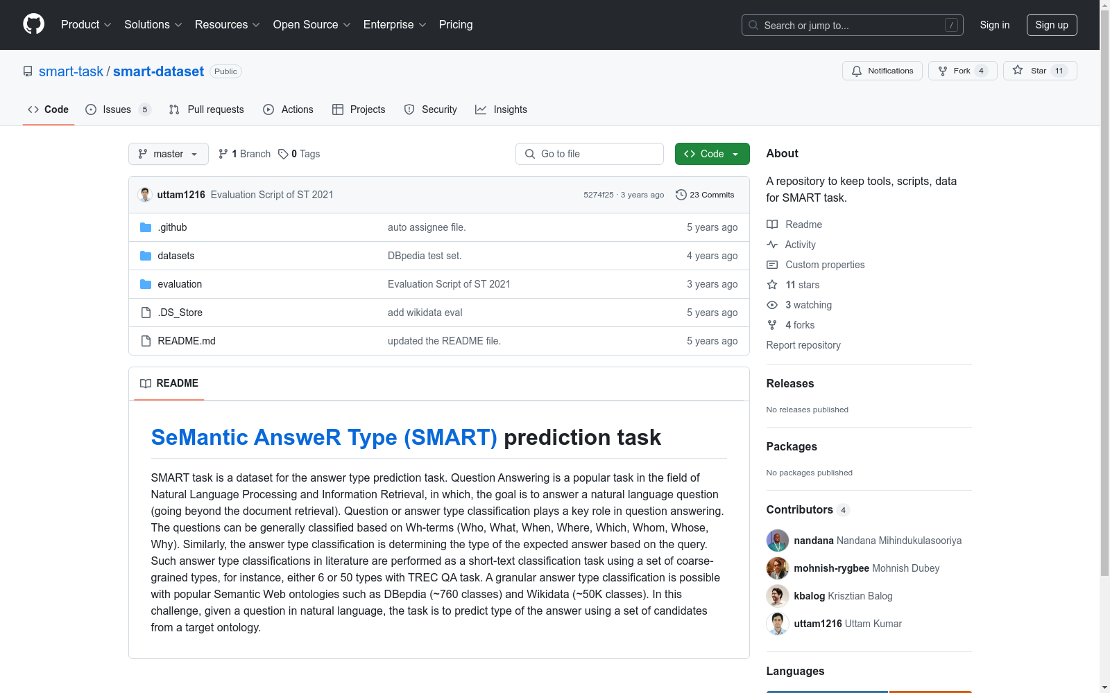Click the commits history clock icon
1110x693 pixels.
point(681,195)
